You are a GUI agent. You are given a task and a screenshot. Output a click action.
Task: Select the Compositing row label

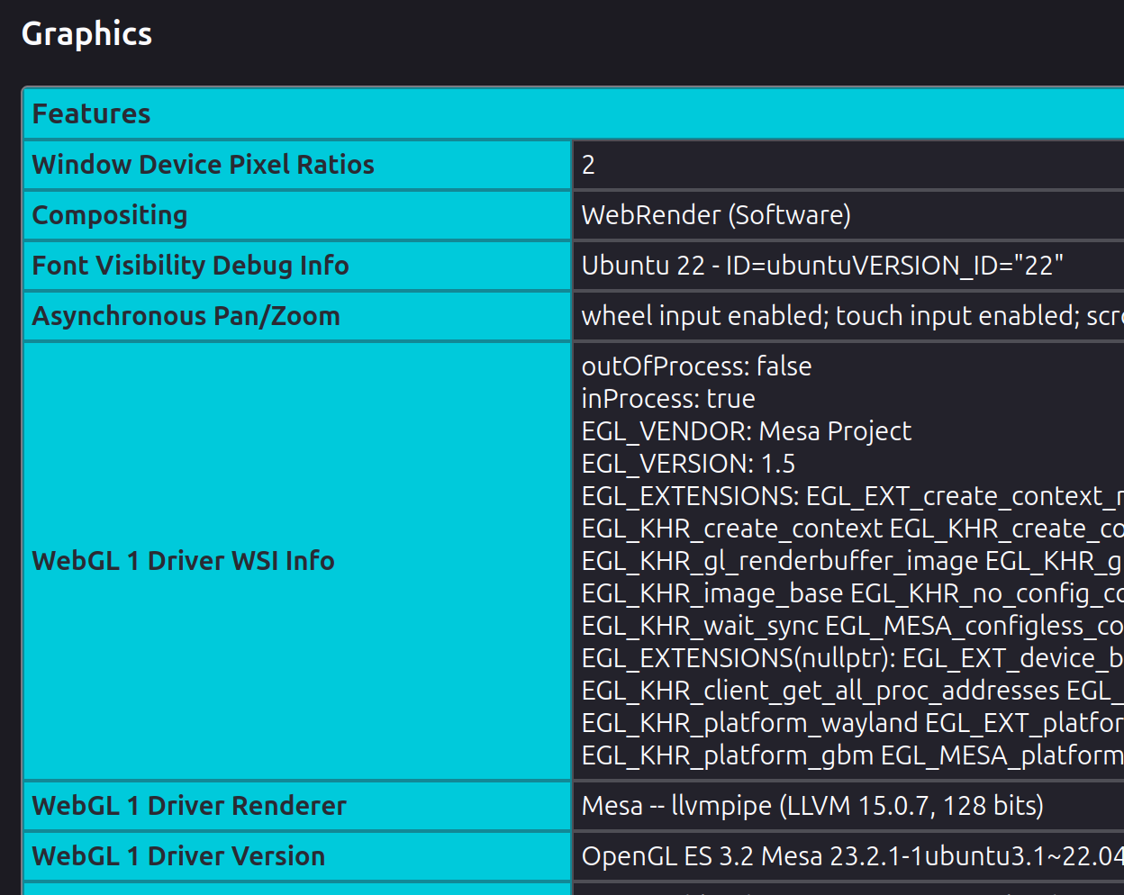[110, 215]
